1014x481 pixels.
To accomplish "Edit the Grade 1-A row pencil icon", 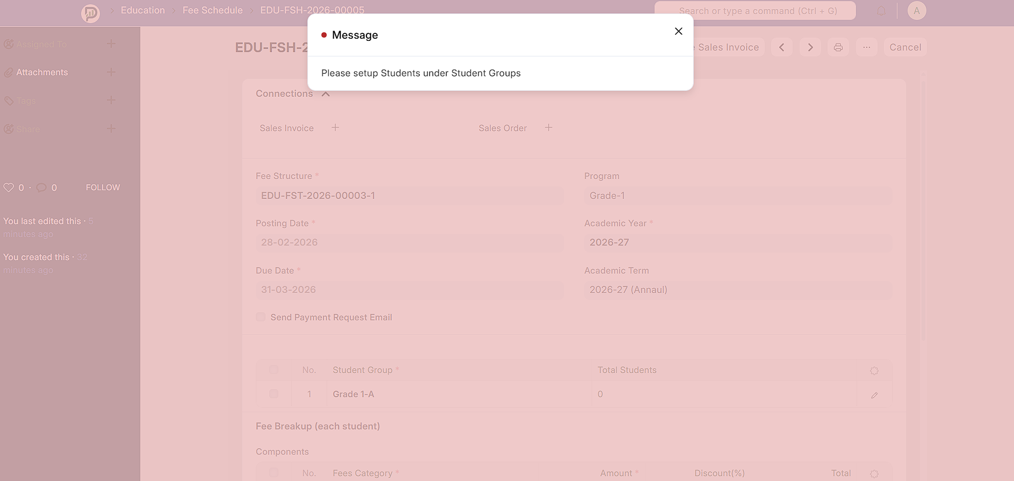I will (x=874, y=395).
